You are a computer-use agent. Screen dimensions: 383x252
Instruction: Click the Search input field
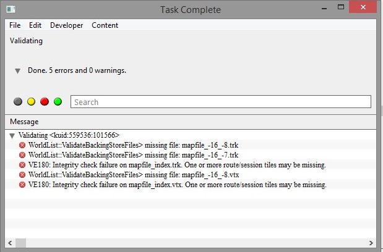pyautogui.click(x=220, y=102)
